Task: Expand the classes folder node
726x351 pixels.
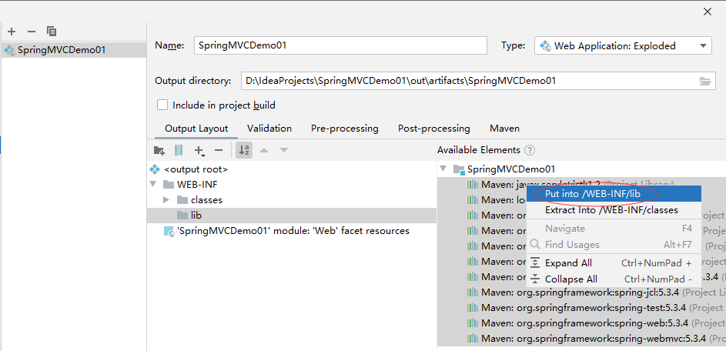Action: point(166,200)
